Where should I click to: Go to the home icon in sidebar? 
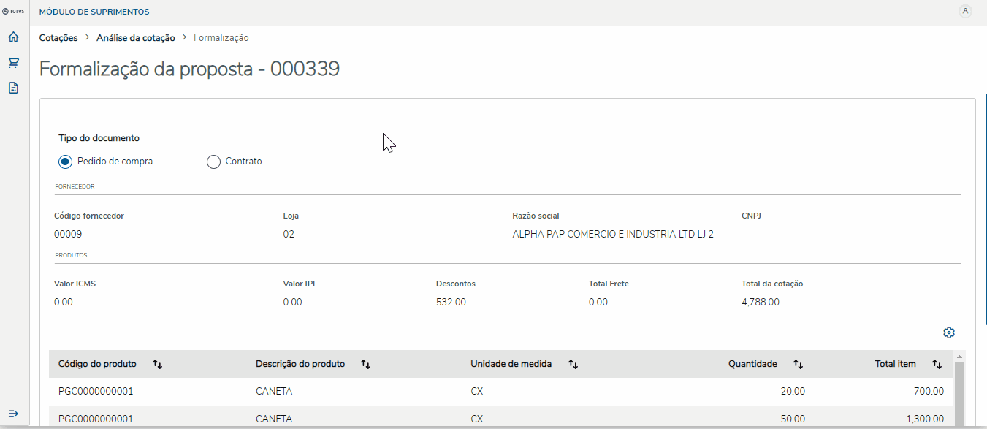[x=13, y=37]
